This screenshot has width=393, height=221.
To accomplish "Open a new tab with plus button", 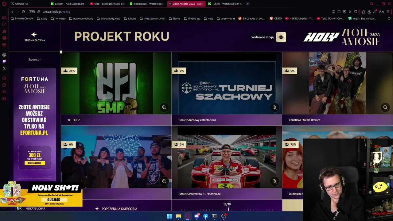I will (248, 4).
